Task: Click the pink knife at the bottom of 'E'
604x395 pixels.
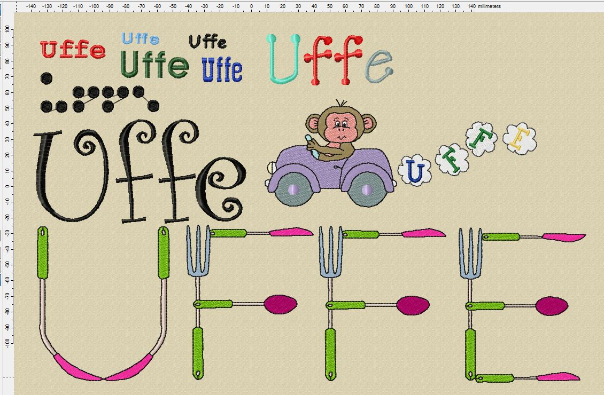Action: pyautogui.click(x=559, y=377)
